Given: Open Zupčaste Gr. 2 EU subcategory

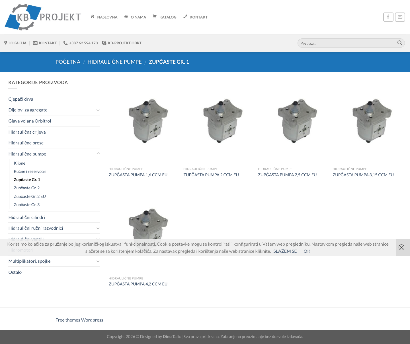Looking at the screenshot, I should point(30,196).
